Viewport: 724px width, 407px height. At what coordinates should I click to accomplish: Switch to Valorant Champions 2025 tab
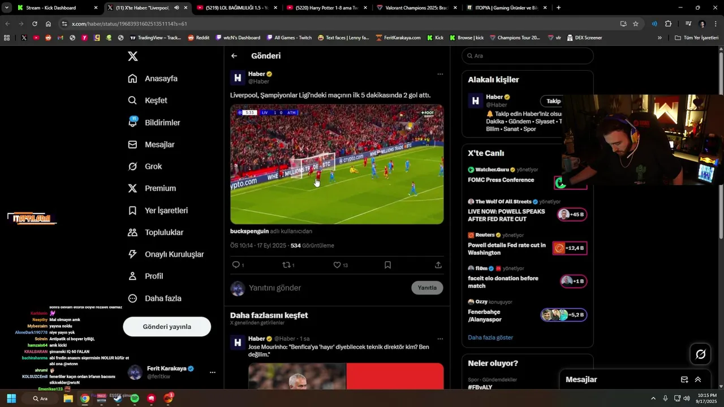tap(415, 8)
